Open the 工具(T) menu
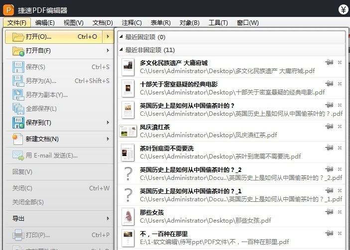Image resolution: width=350 pixels, height=250 pixels. (218, 23)
